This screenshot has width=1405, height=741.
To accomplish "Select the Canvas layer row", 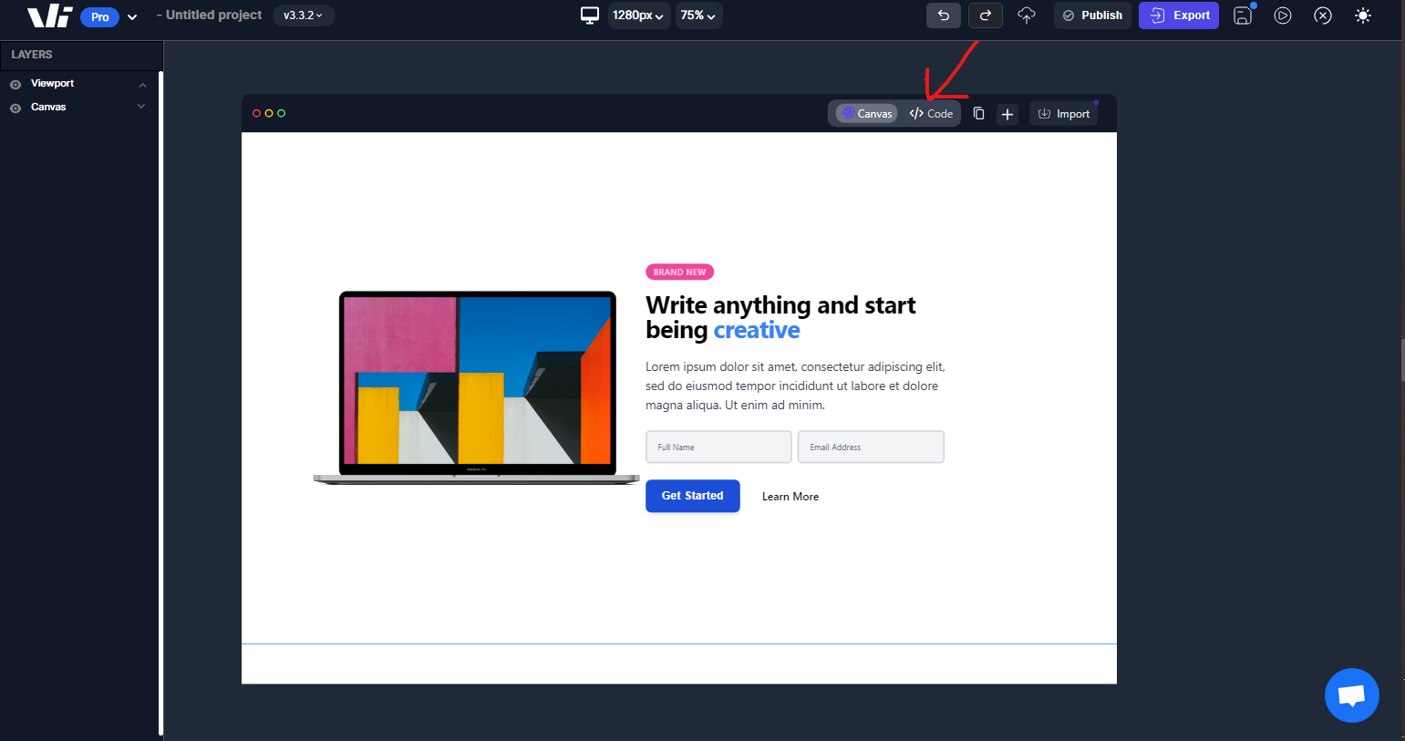I will point(79,108).
